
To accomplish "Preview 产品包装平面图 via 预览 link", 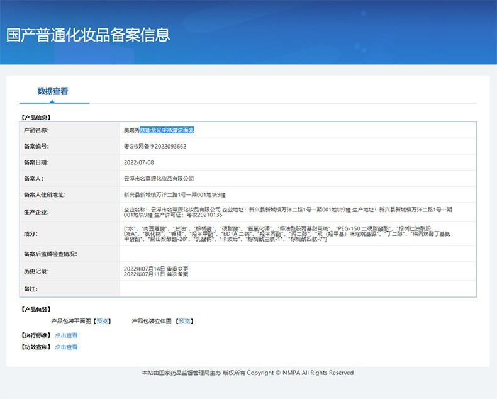I will point(102,322).
